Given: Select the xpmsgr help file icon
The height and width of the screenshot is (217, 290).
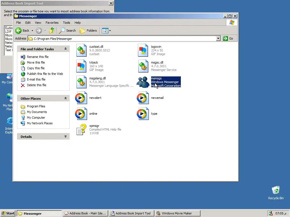Looking at the screenshot, I should (81, 129).
